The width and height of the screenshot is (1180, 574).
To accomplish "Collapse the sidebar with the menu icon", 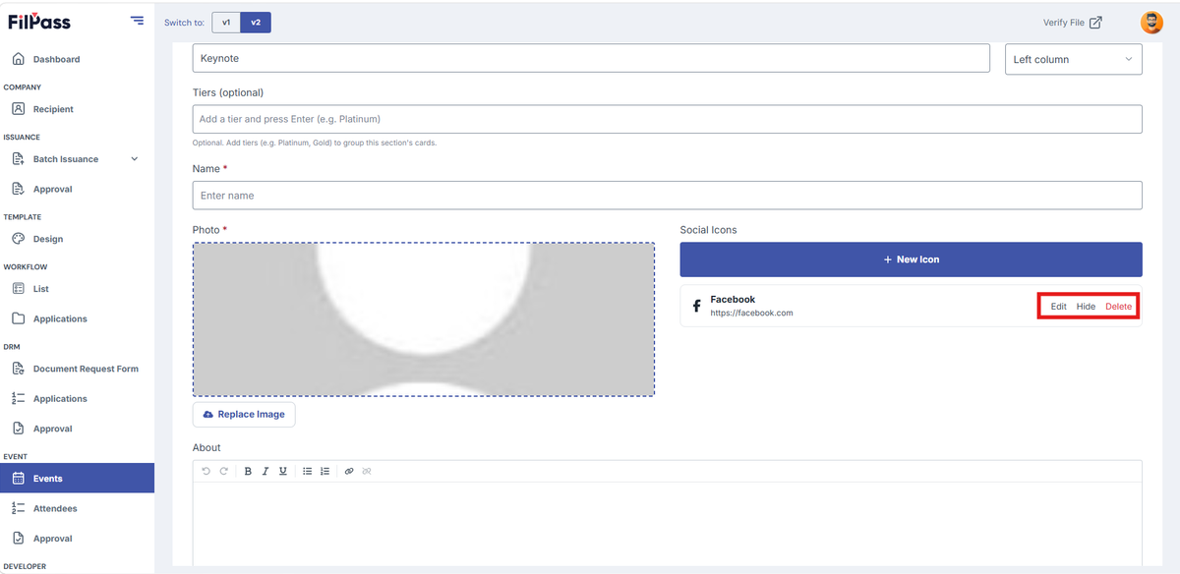I will [137, 21].
